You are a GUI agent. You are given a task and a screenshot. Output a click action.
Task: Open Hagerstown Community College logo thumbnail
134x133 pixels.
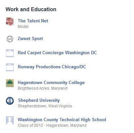(10, 83)
